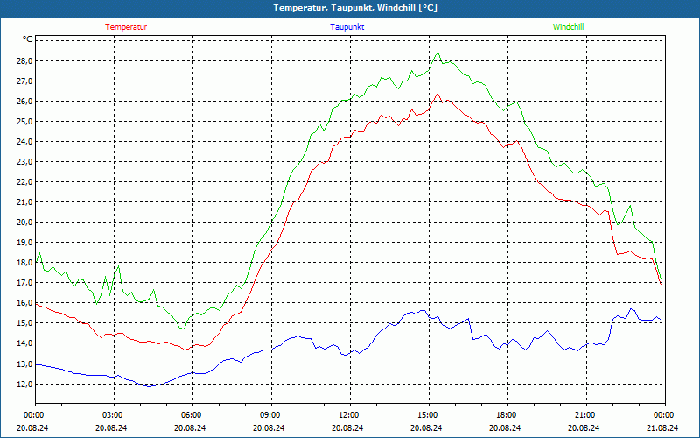
Task: Click the date label below 12:00
Action: click(x=347, y=427)
